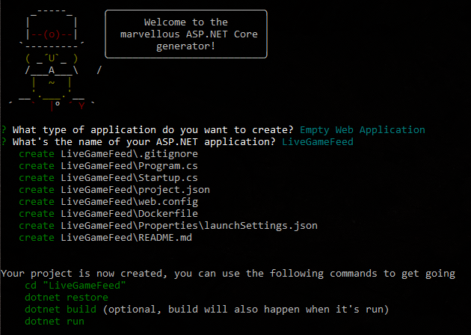Click the green question mark before 'What type'
The height and width of the screenshot is (335, 471).
[4, 130]
